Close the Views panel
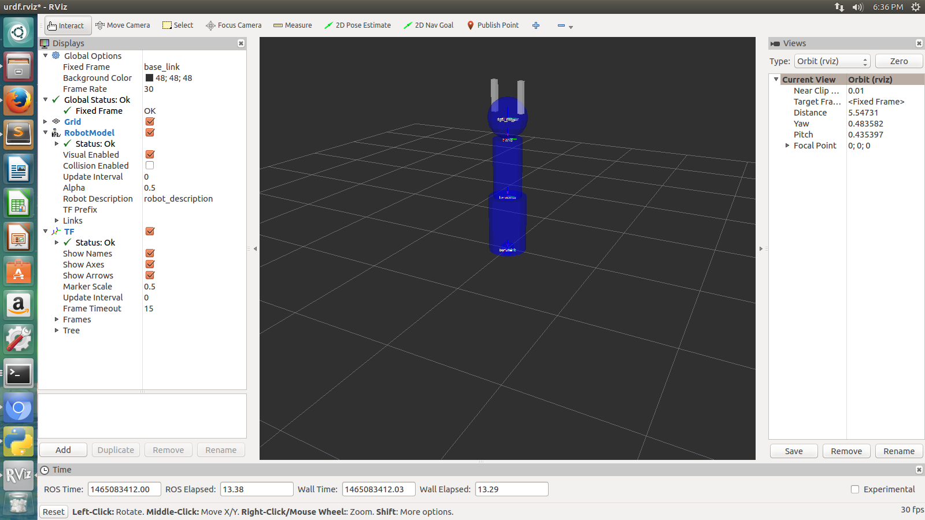The width and height of the screenshot is (925, 520). 919,43
